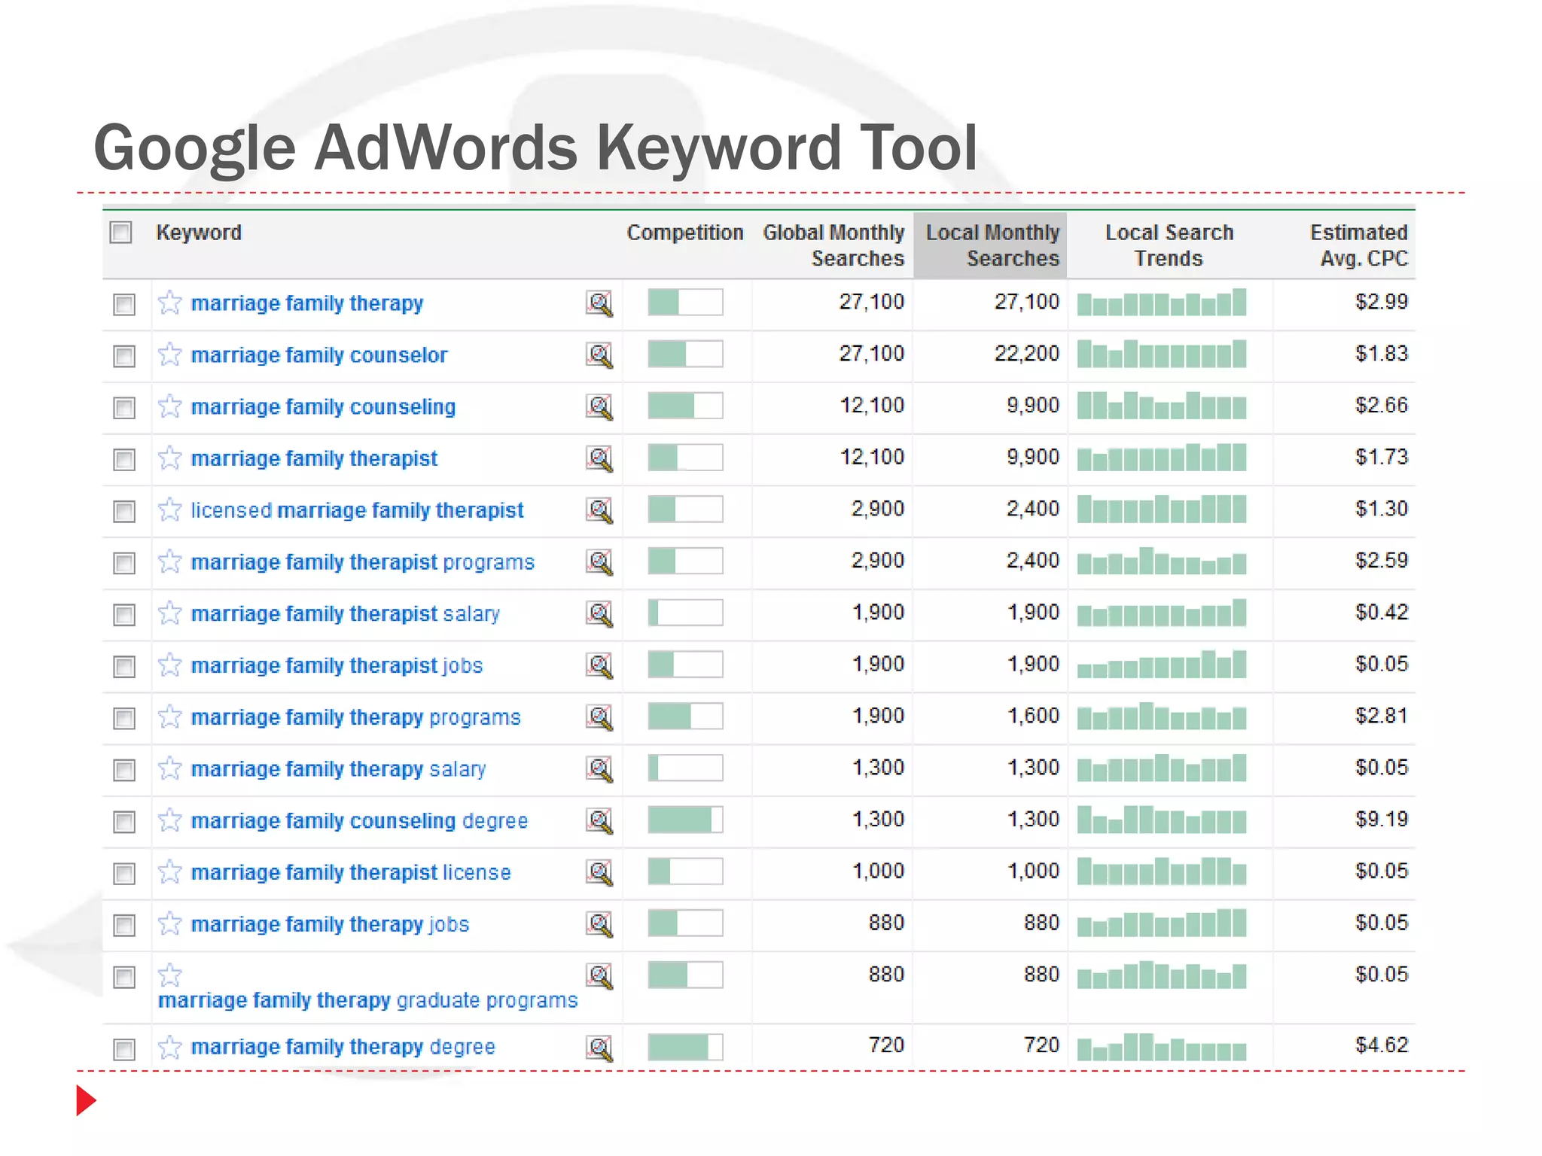Star the 'marriage family therapist' keyword

tap(170, 458)
